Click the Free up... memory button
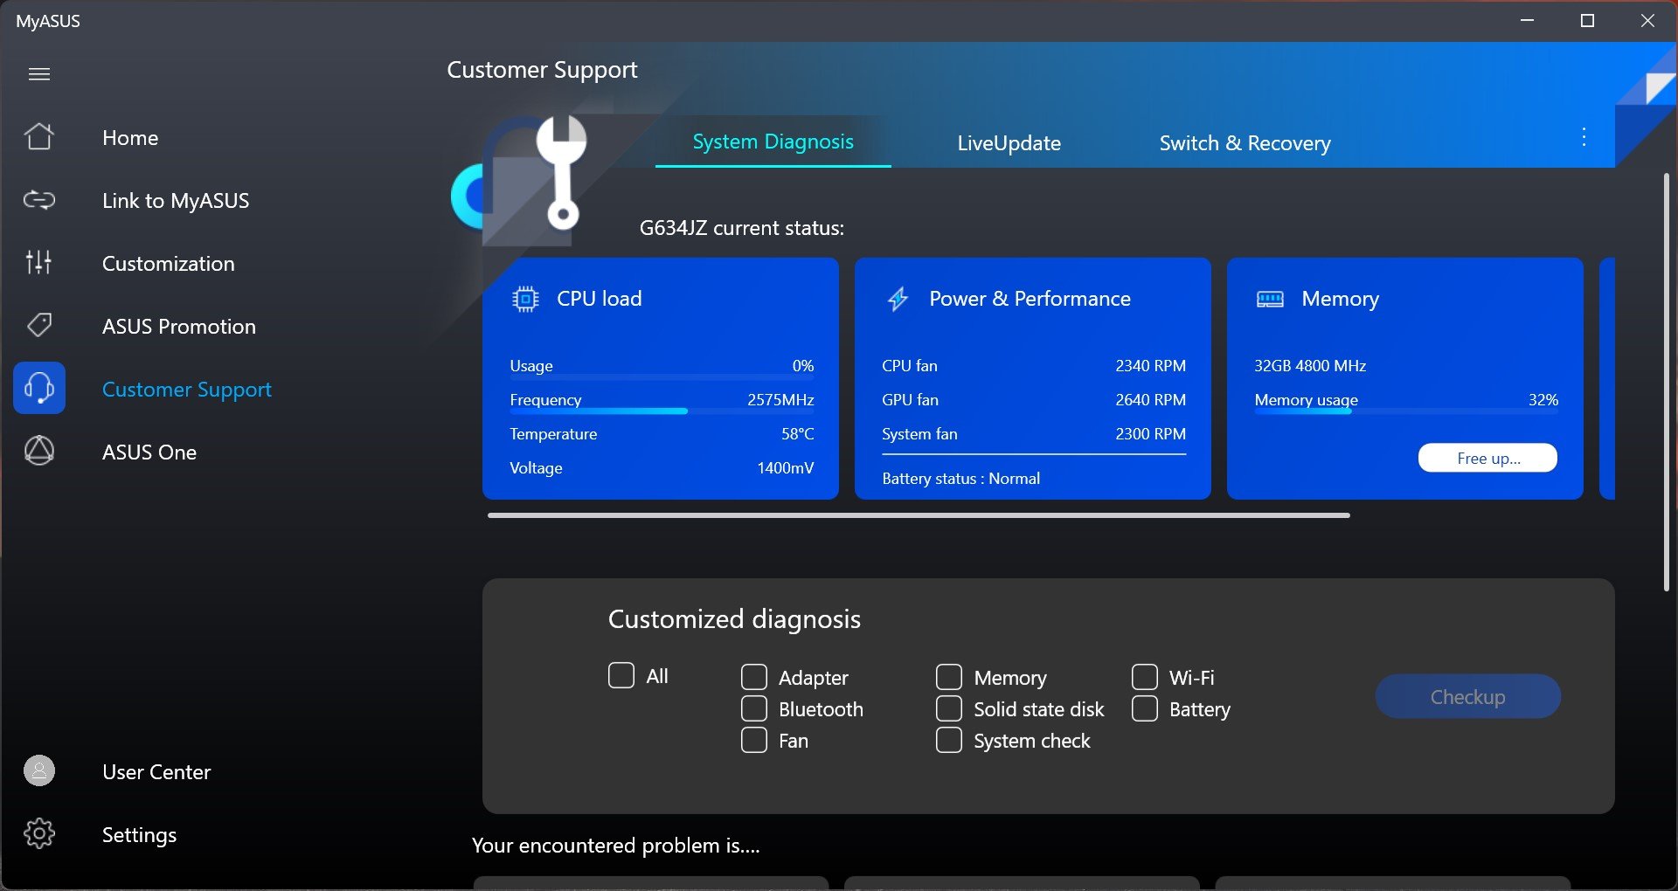The image size is (1678, 891). 1487,458
